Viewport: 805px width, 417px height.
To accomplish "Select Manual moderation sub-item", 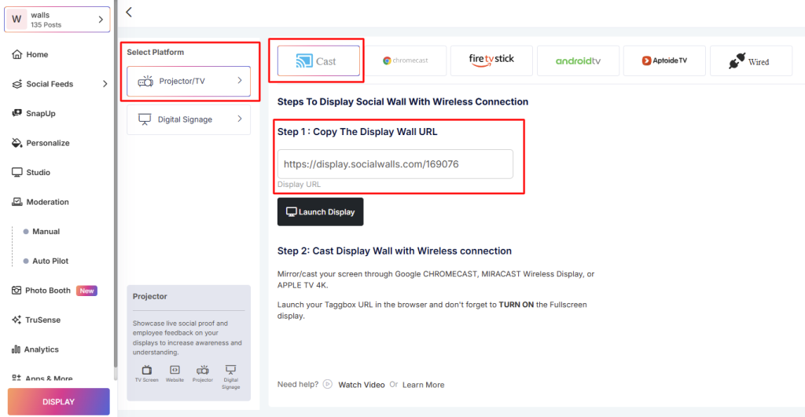I will click(46, 232).
